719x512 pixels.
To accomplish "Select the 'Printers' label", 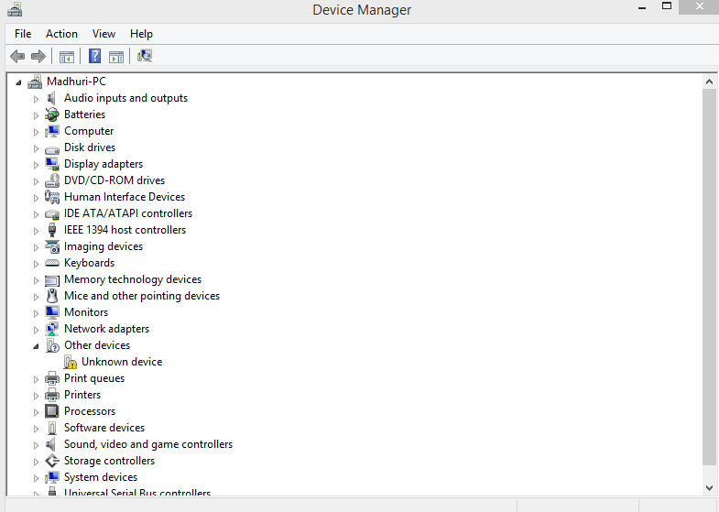I will pyautogui.click(x=82, y=395).
